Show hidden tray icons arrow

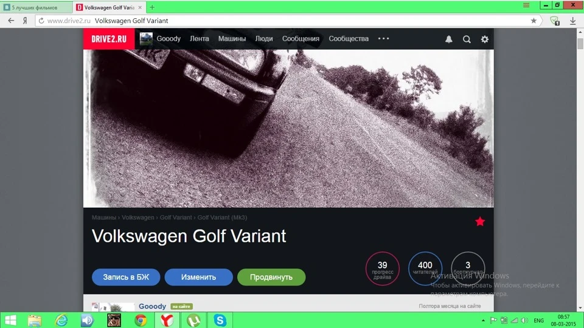(483, 321)
